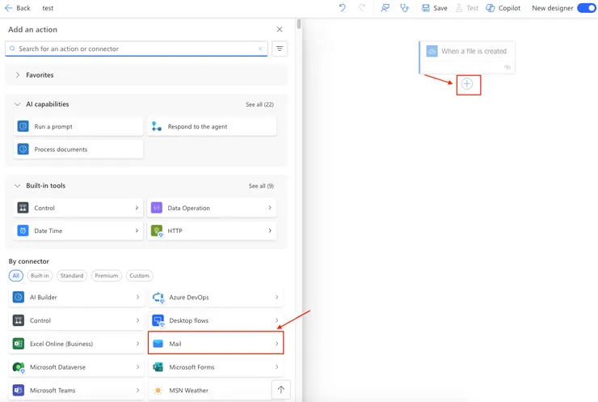
Task: Expand Control chevron under Built-in tools
Action: 137,208
